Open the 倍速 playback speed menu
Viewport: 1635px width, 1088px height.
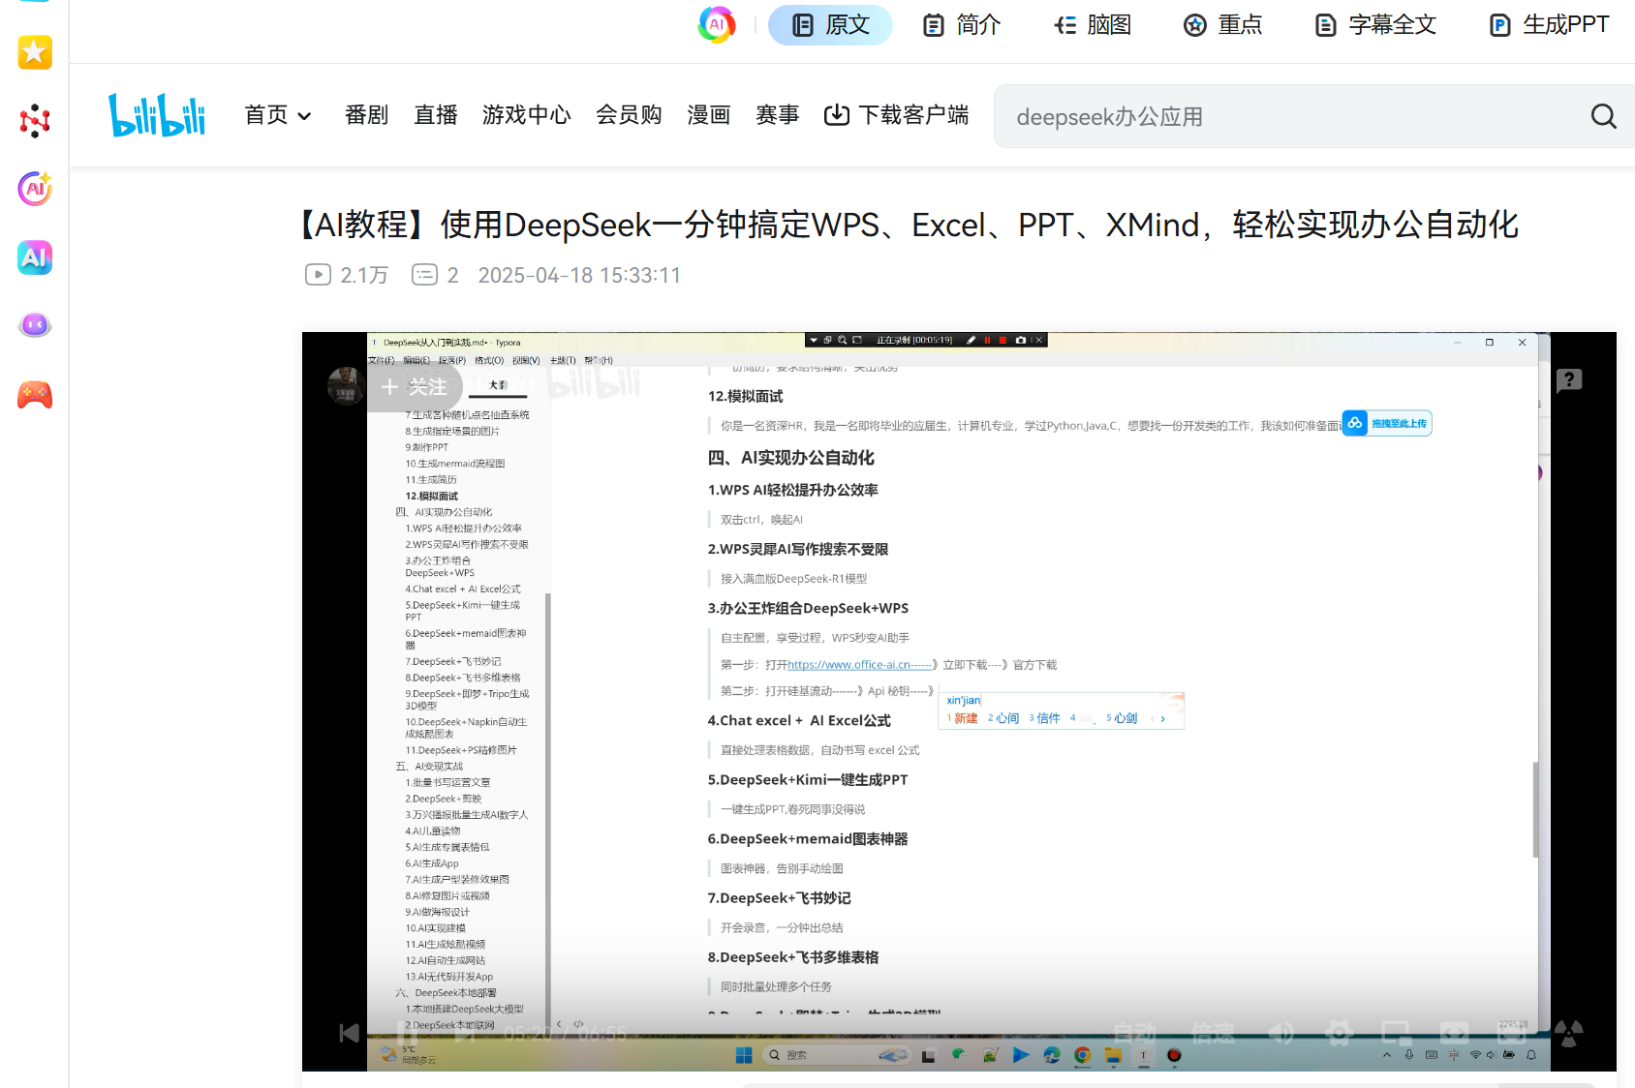[1213, 1034]
